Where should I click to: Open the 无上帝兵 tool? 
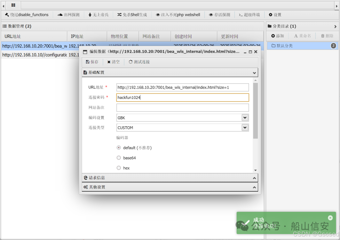tap(98, 15)
